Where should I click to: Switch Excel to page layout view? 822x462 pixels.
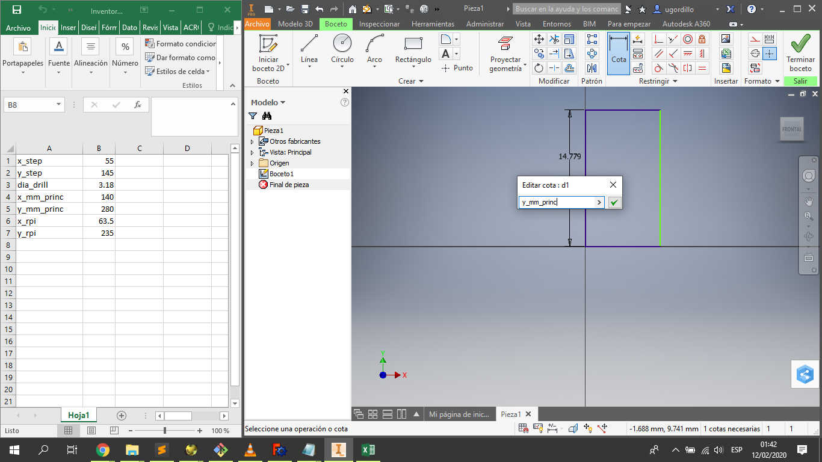click(x=91, y=431)
